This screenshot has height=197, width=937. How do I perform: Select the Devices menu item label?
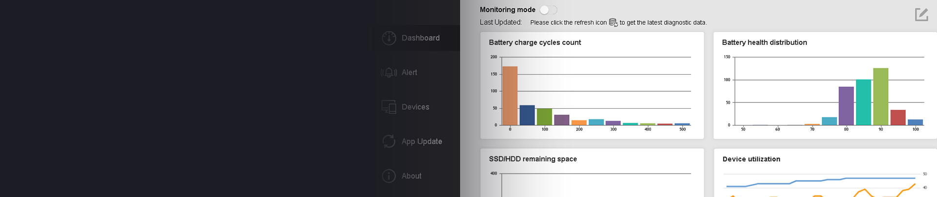tap(415, 107)
